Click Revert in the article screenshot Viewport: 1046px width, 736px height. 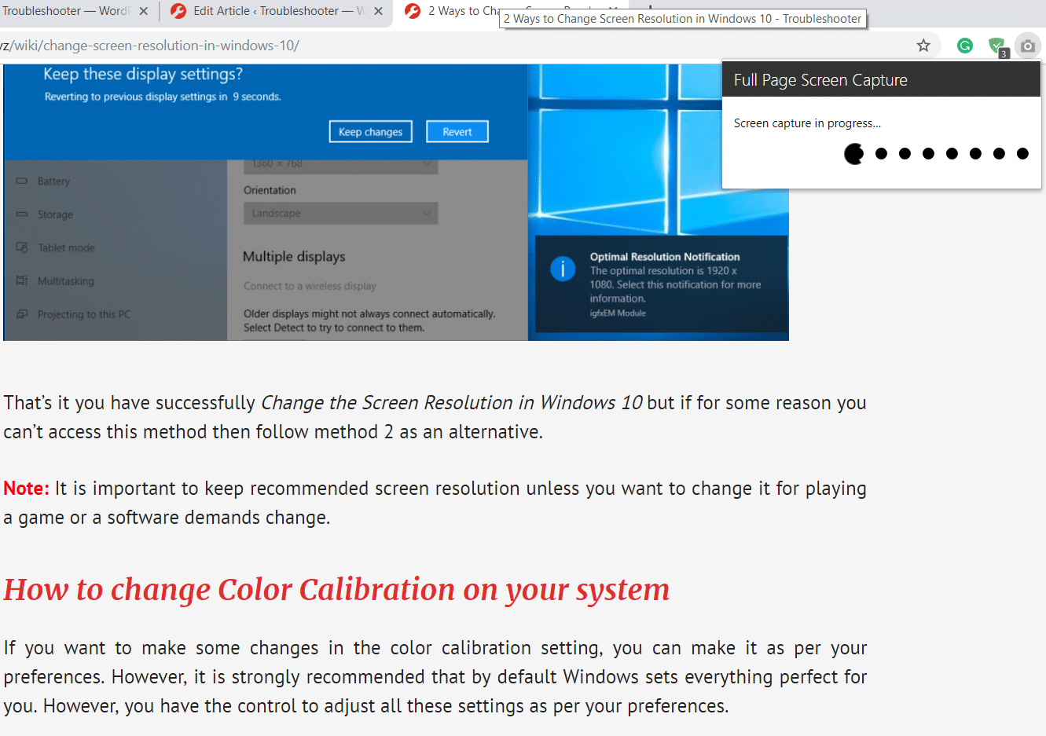(457, 132)
